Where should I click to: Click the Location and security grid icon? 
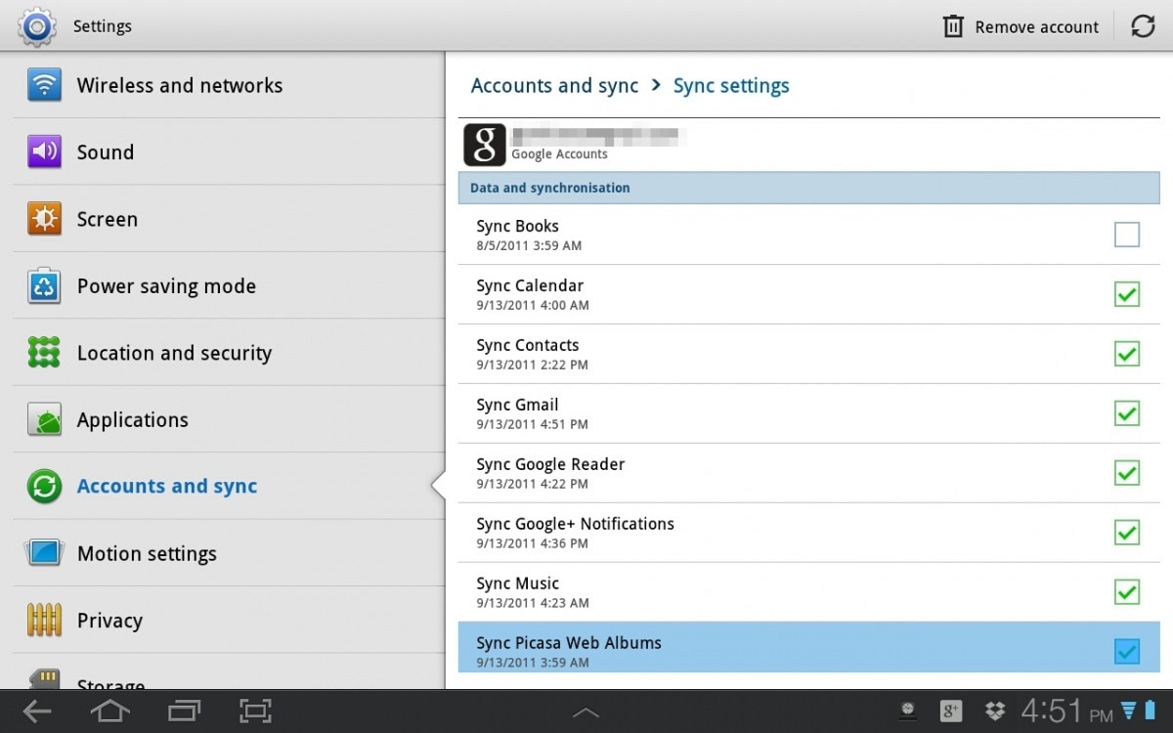(44, 353)
